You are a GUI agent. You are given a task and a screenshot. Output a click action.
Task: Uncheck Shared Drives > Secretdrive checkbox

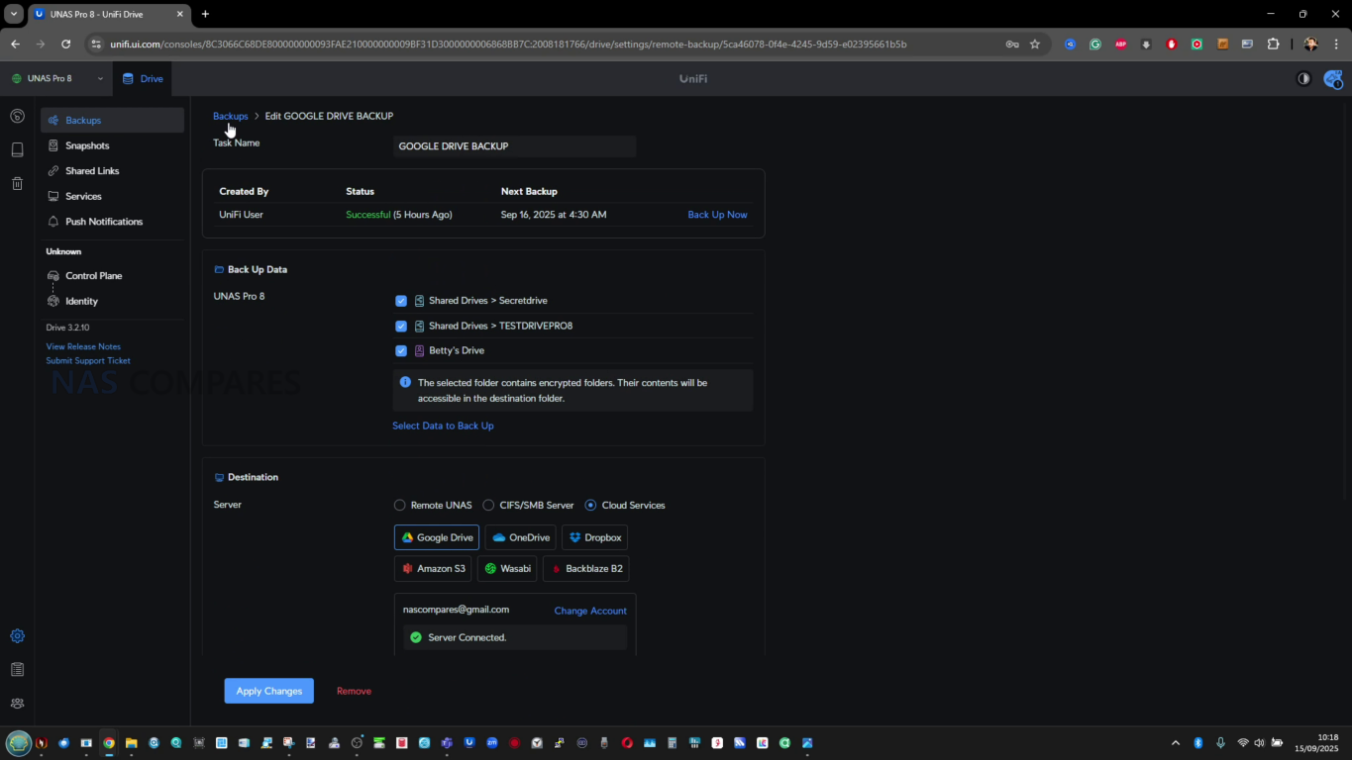coord(401,301)
